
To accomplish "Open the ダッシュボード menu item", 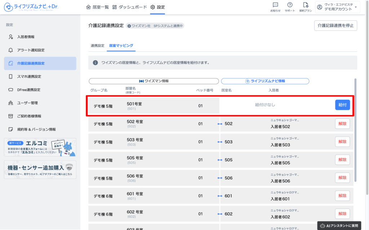I will (130, 7).
